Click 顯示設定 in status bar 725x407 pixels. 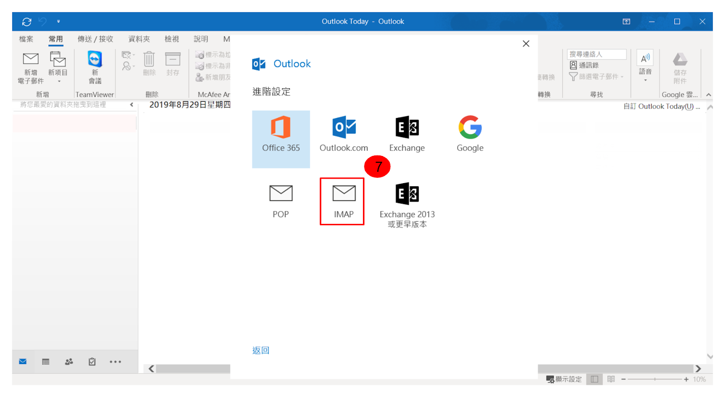pos(564,379)
